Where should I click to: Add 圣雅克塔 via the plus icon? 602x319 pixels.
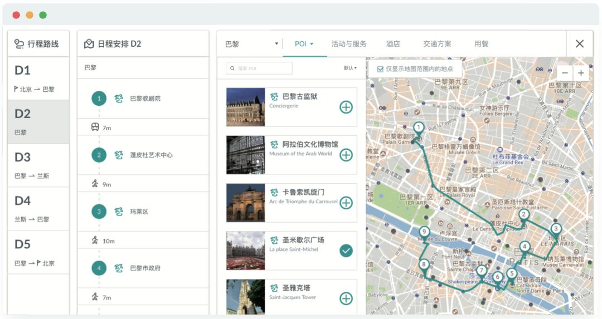coord(346,298)
